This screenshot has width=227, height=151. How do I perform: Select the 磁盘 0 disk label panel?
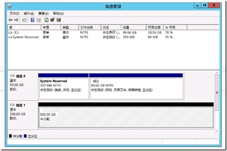click(x=23, y=86)
